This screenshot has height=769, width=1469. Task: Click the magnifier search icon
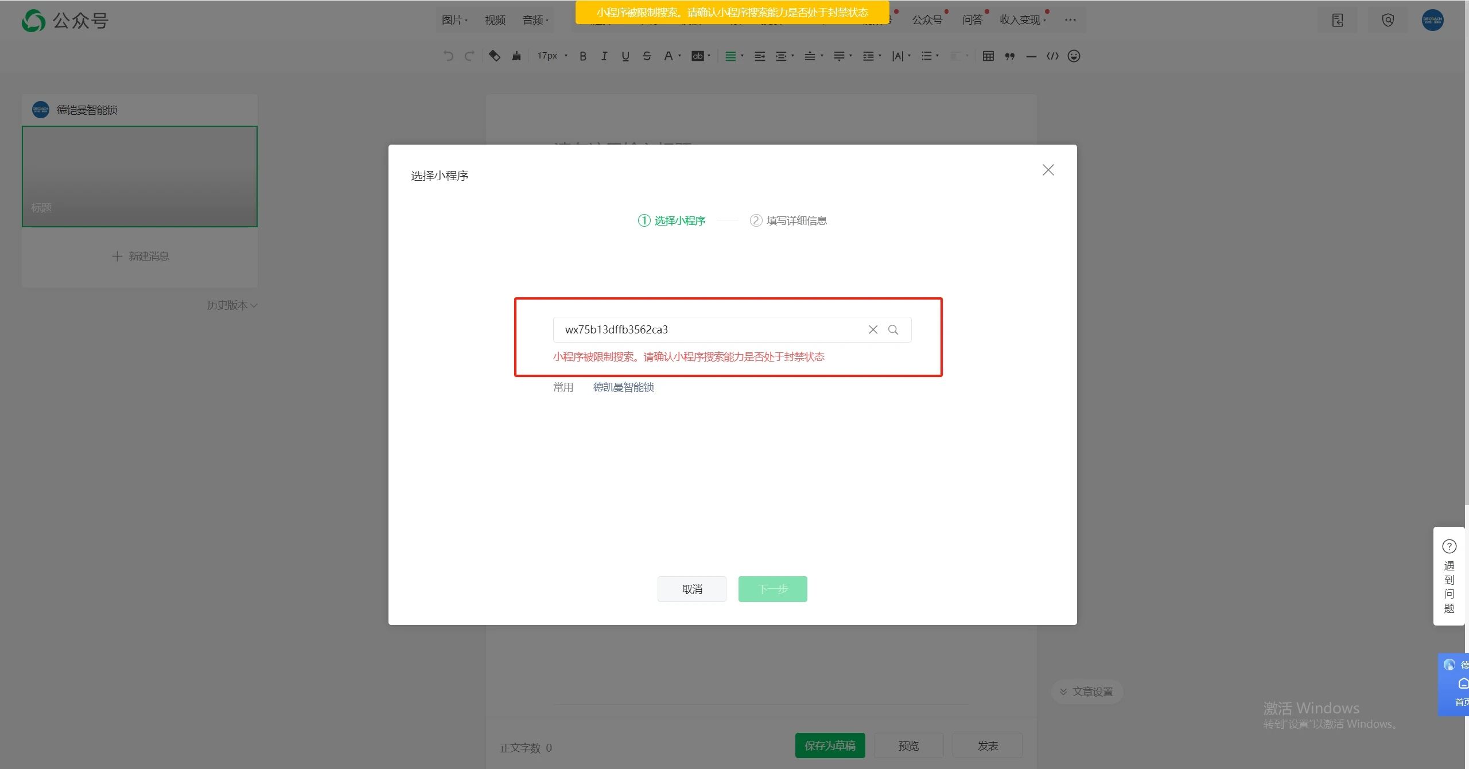pyautogui.click(x=893, y=329)
